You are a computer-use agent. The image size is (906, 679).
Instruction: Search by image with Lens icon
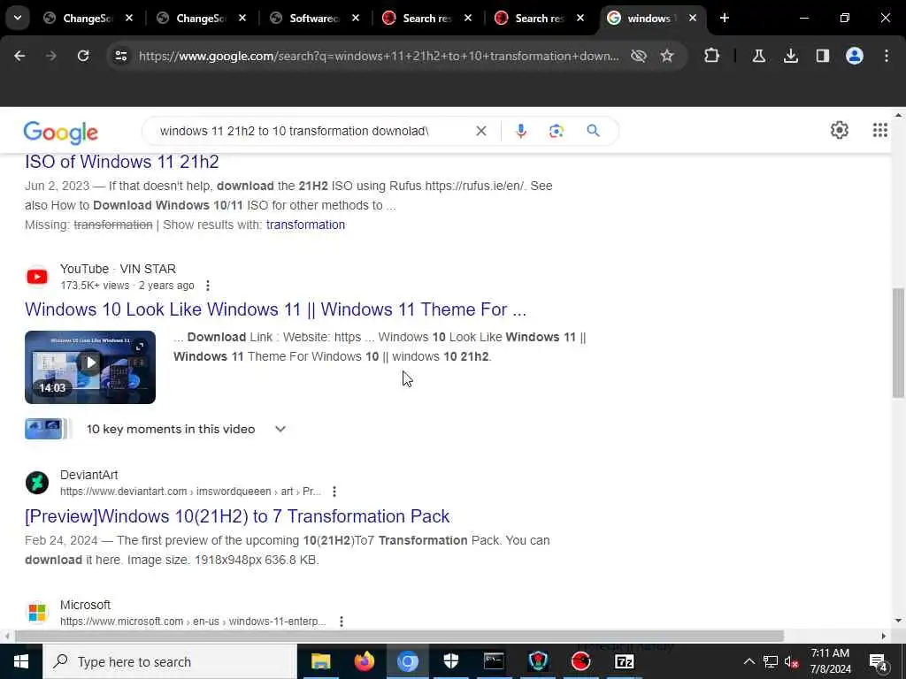[557, 131]
